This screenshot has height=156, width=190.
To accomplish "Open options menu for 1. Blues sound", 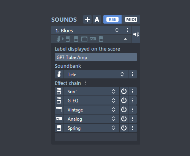I will 127,30.
